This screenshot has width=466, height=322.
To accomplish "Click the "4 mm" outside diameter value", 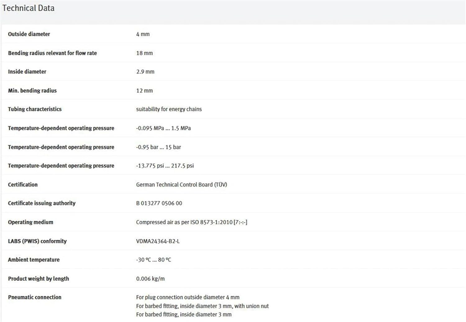I will tap(143, 34).
